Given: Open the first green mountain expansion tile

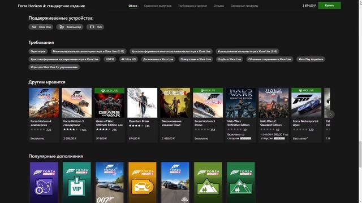Looking at the screenshot, I should coord(208,183).
